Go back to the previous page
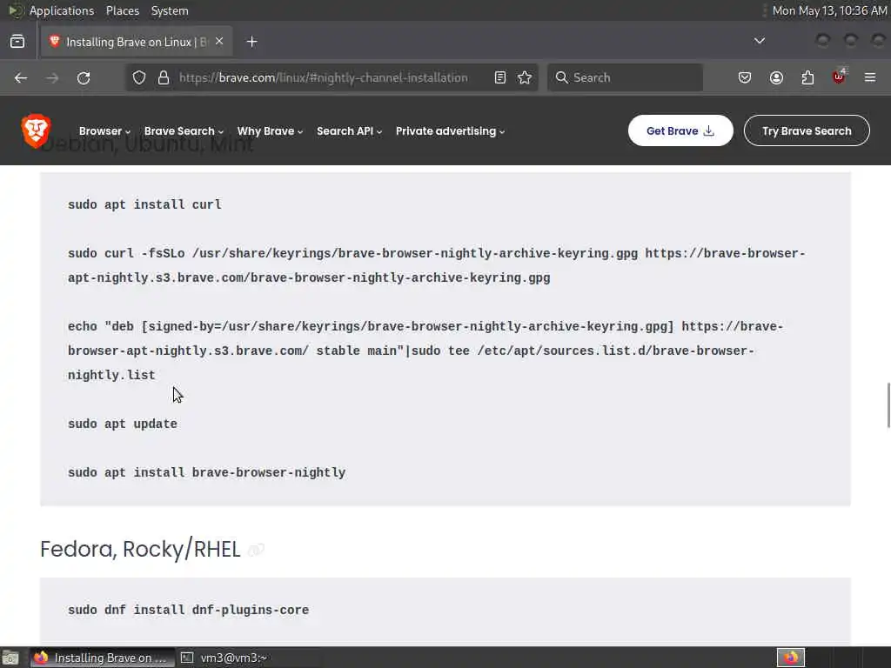 (21, 77)
